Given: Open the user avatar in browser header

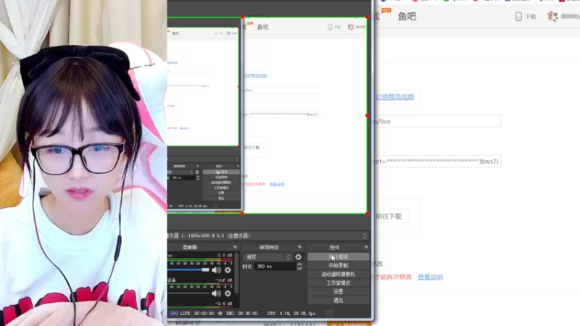Looking at the screenshot, I should tap(553, 16).
